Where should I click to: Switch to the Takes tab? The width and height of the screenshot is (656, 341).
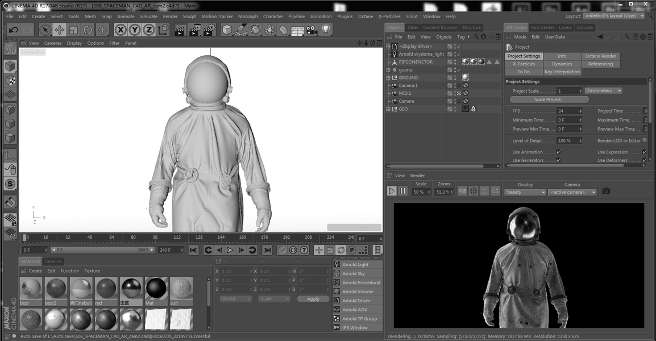click(413, 27)
